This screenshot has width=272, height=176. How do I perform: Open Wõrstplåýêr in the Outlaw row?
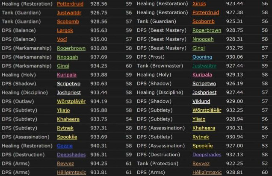[x=71, y=102]
